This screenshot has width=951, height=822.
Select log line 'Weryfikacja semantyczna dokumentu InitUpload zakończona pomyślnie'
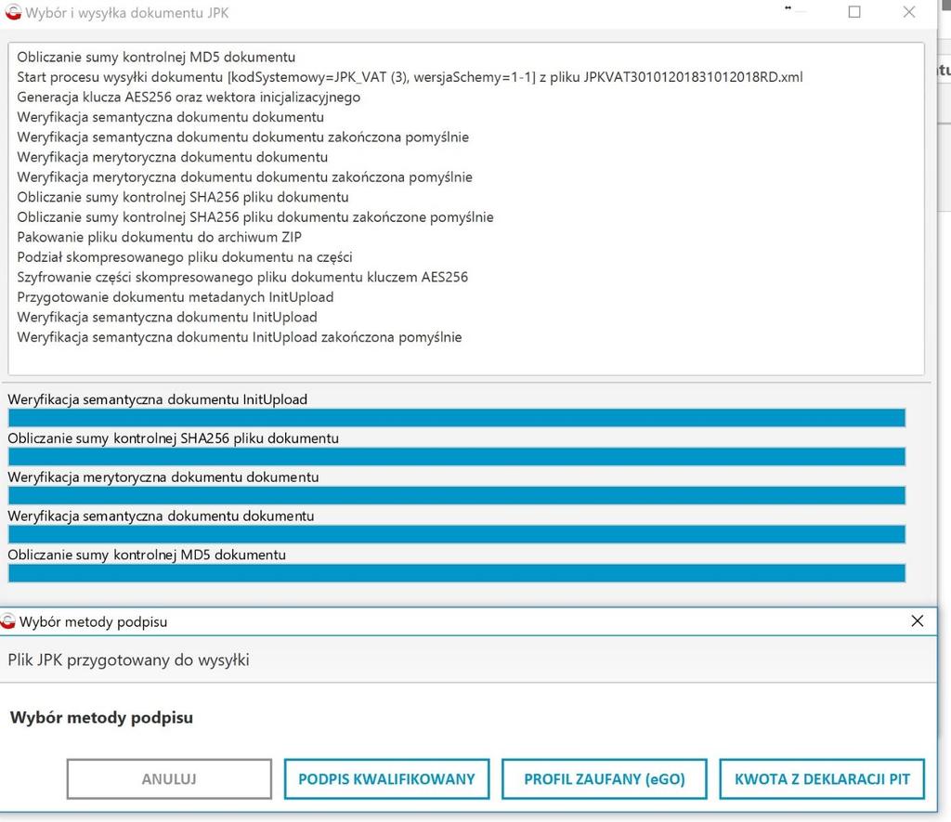point(239,337)
